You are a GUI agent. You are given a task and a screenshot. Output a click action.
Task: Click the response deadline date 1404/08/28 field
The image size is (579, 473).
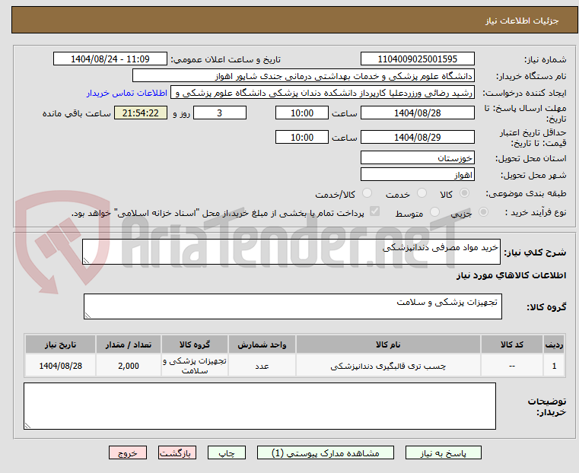417,113
